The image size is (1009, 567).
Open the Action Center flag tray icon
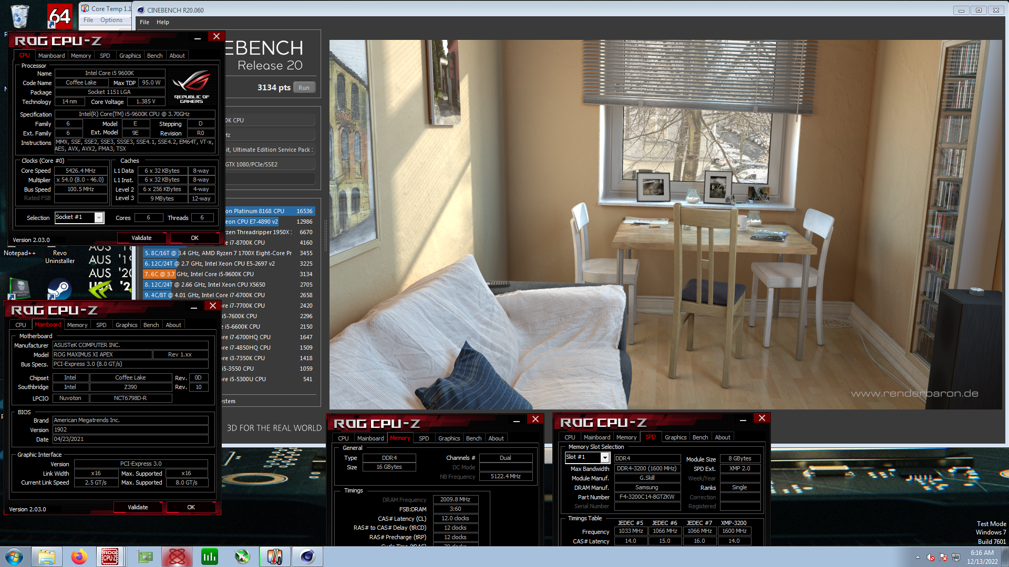[943, 557]
